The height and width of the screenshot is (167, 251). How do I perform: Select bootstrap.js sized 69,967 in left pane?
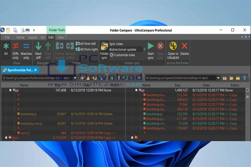62,114
